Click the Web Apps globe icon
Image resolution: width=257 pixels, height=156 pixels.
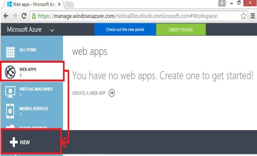coord(10,72)
